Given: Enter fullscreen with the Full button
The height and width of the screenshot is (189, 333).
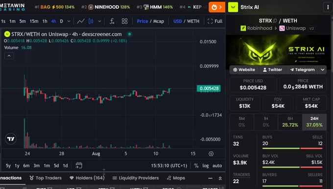Looking at the screenshot, I should coord(215,21).
